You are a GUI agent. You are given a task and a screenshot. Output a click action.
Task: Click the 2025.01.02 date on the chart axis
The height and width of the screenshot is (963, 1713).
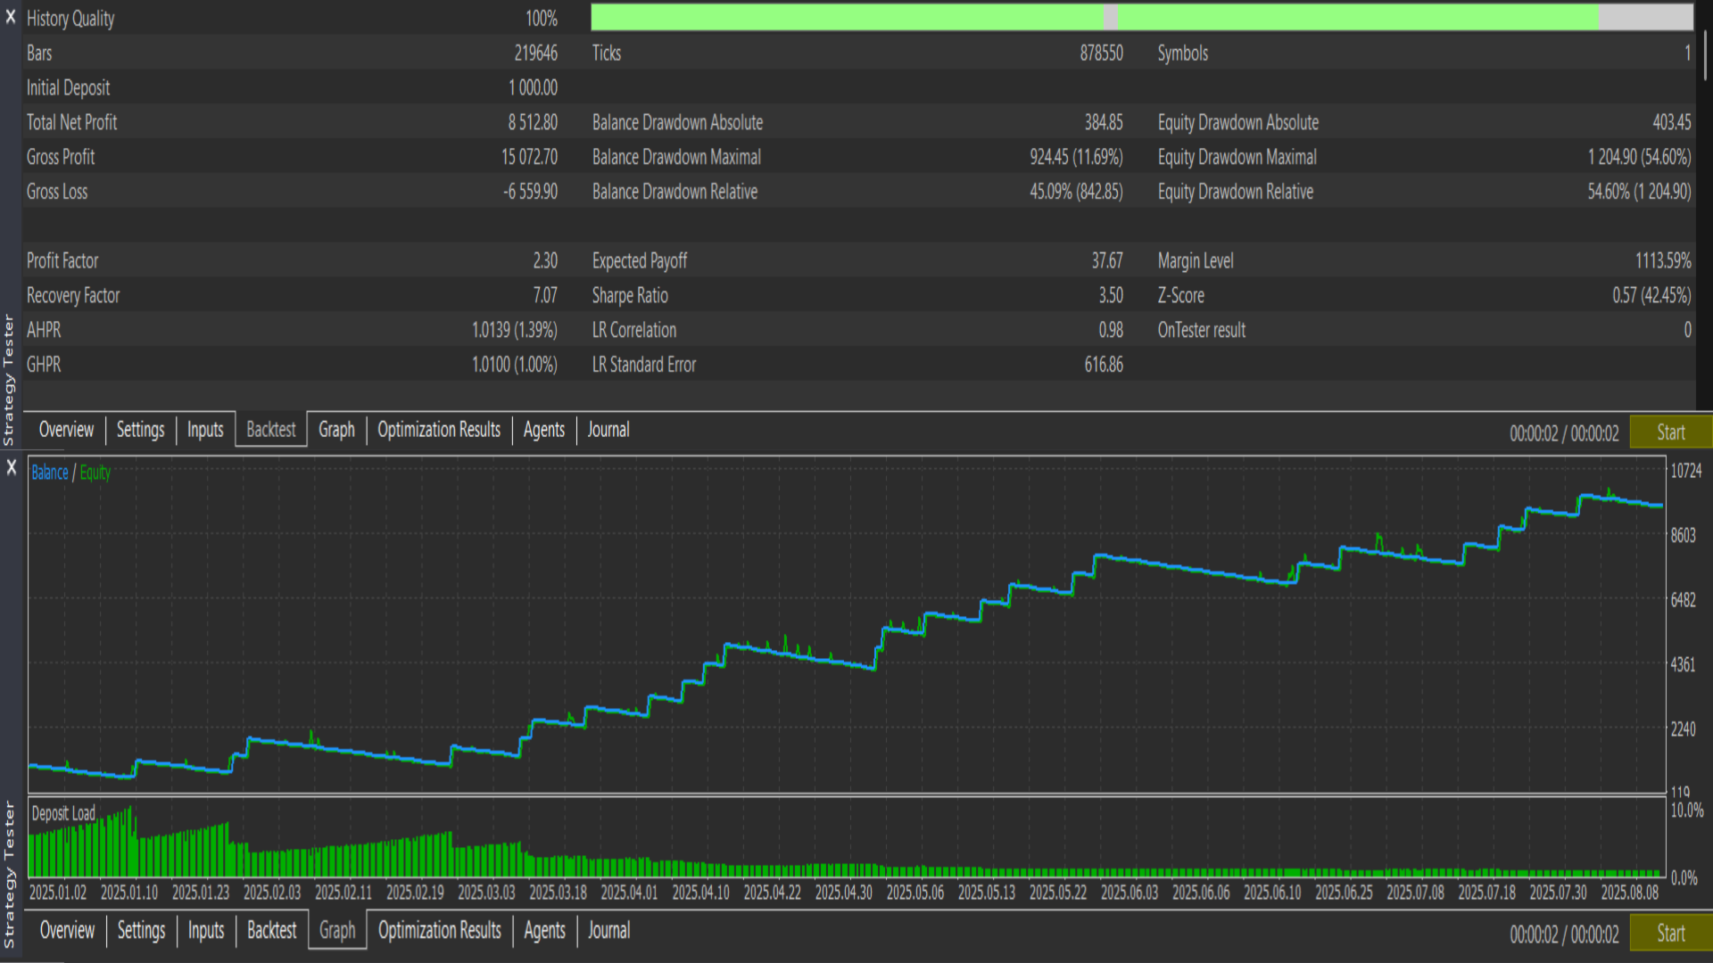tap(58, 893)
